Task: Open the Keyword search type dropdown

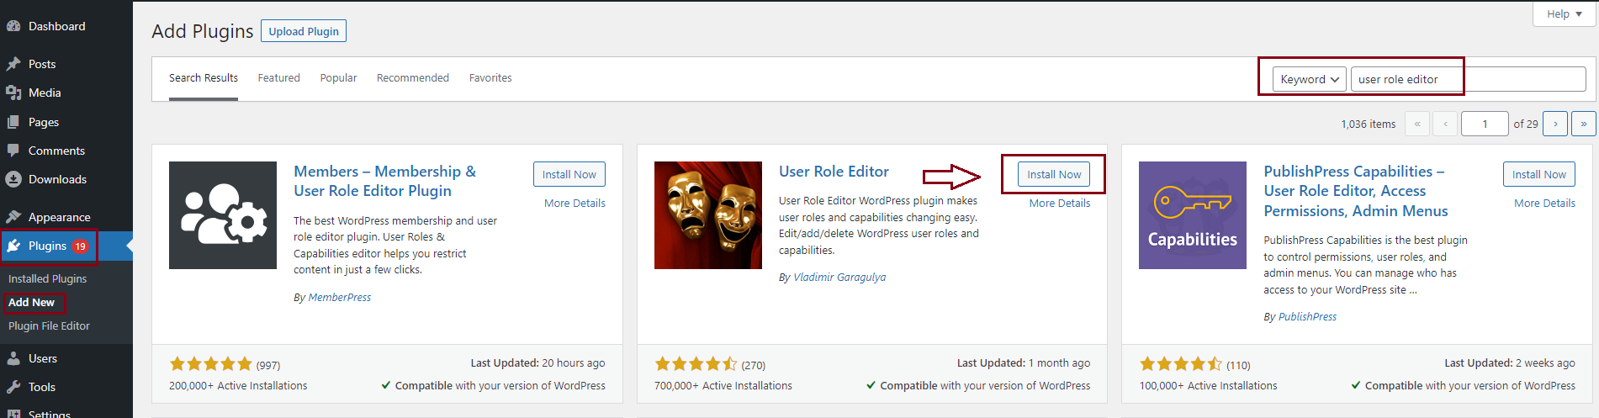Action: tap(1309, 79)
